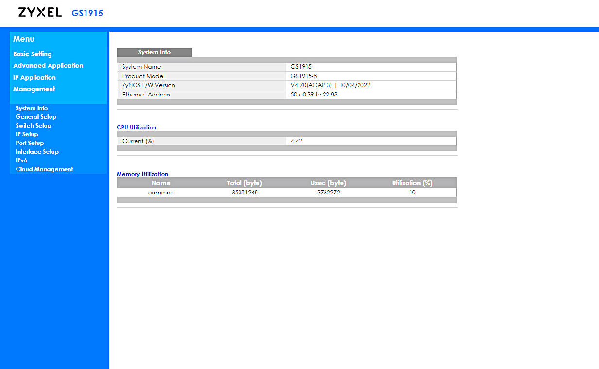This screenshot has height=369, width=599.
Task: Click the used memory value 3762272
Action: point(329,193)
